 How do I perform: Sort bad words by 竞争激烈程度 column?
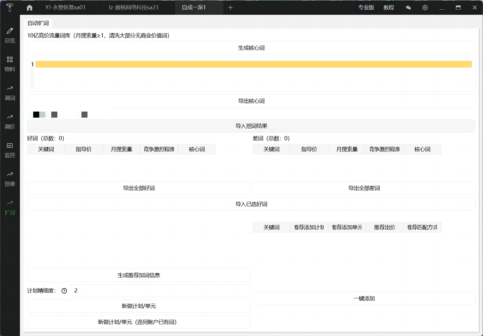point(385,149)
